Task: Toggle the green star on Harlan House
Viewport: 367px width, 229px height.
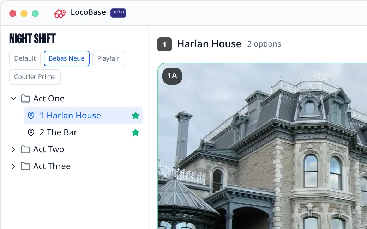Action: (x=136, y=116)
